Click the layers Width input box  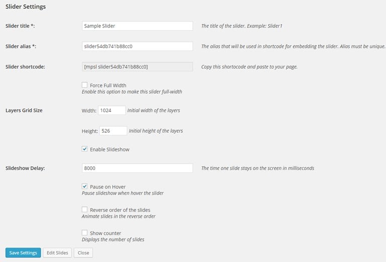point(111,110)
